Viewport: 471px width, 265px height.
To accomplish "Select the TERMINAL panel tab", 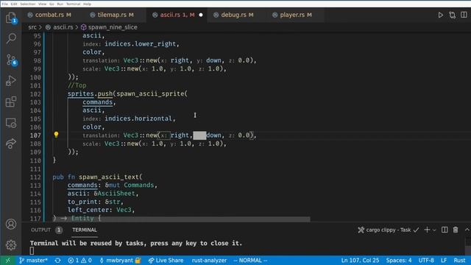I will coord(85,230).
